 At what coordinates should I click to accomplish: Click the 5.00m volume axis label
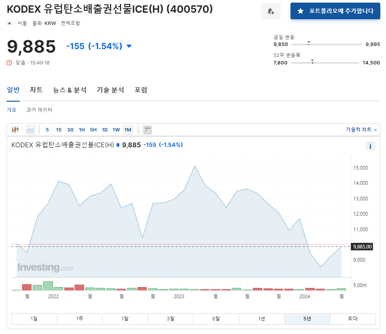pyautogui.click(x=360, y=285)
